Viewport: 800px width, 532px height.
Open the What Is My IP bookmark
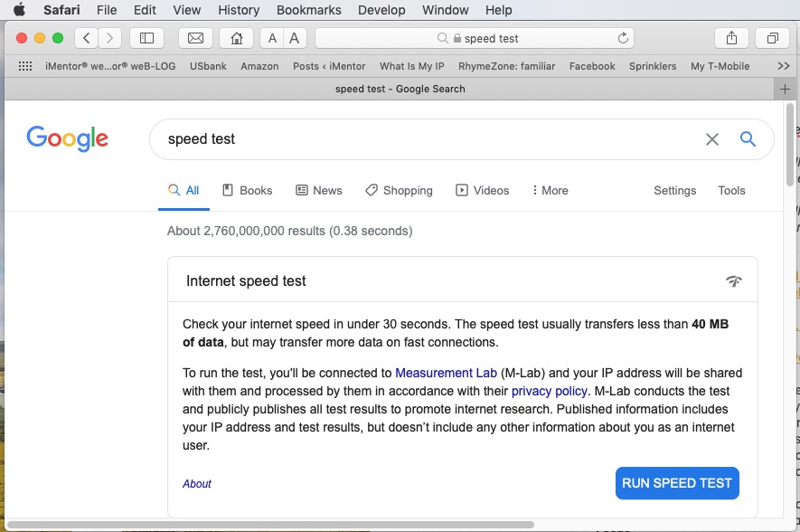point(411,66)
